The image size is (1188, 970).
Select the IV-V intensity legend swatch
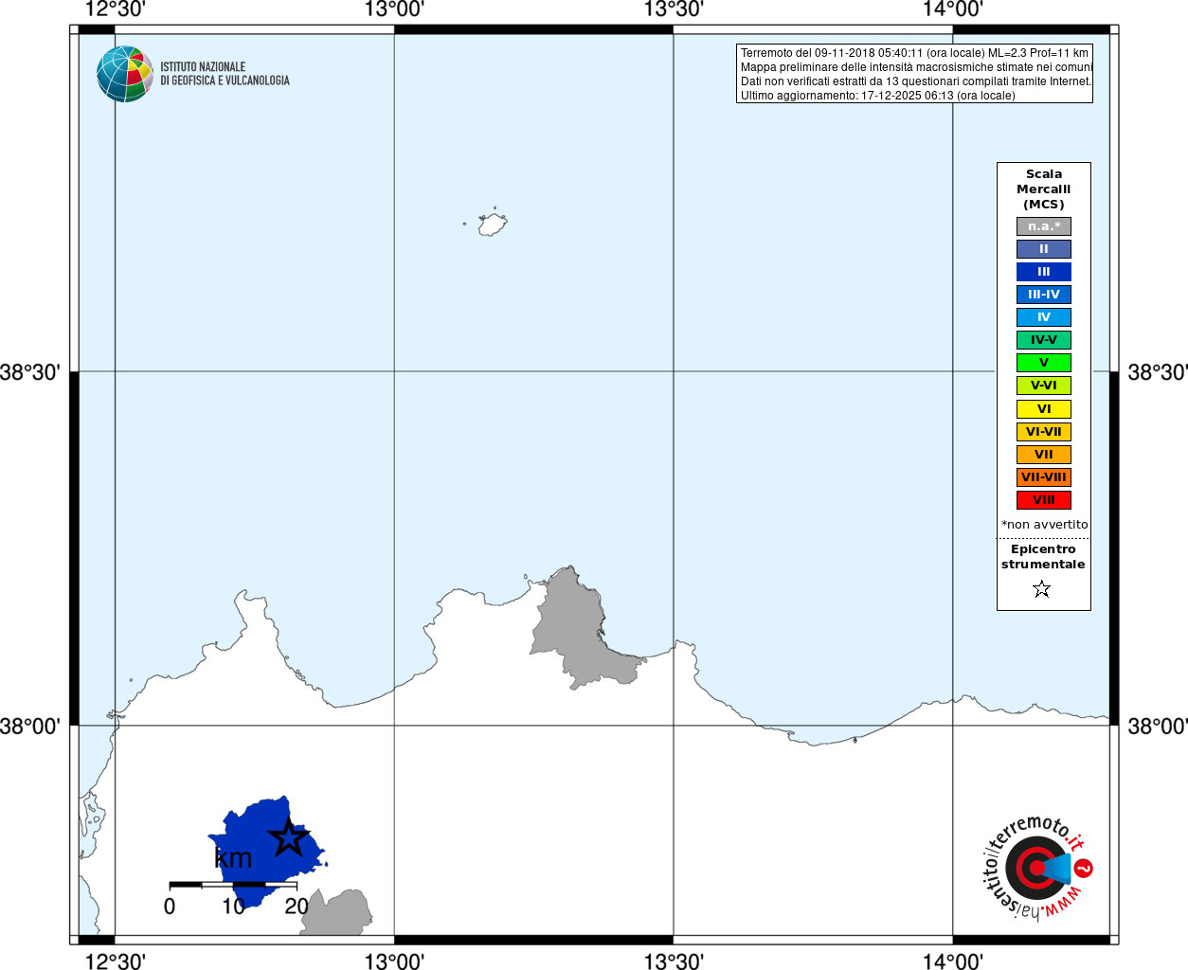(1044, 340)
